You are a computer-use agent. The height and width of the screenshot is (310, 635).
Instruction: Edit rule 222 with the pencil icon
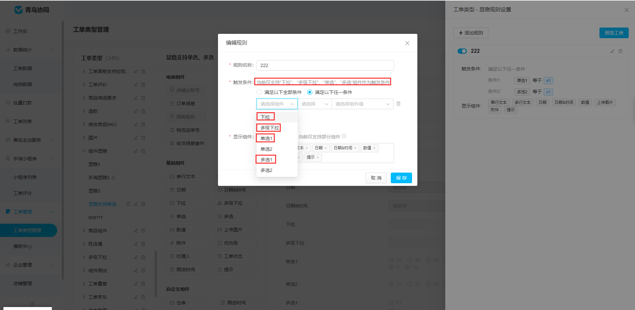[x=612, y=51]
